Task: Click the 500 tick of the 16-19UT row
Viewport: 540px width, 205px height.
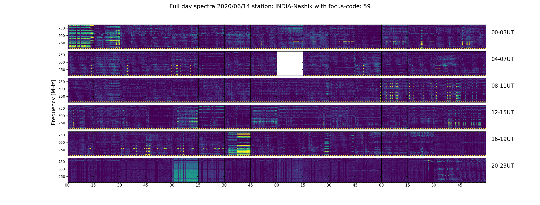Action: [x=62, y=142]
